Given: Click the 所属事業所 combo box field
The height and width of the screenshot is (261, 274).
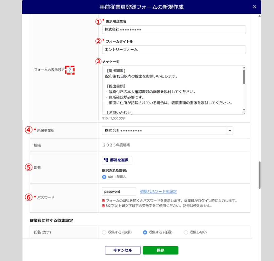Looking at the screenshot, I should [164, 131].
